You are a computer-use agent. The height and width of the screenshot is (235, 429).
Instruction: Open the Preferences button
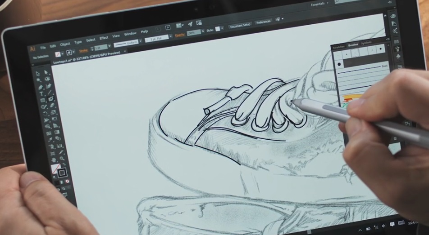coord(263,22)
